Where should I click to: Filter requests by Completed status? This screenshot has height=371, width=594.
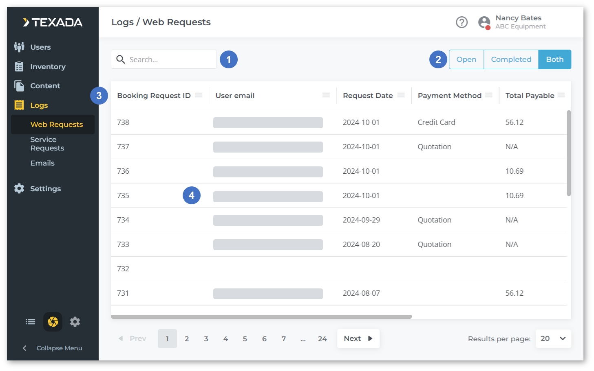click(511, 59)
